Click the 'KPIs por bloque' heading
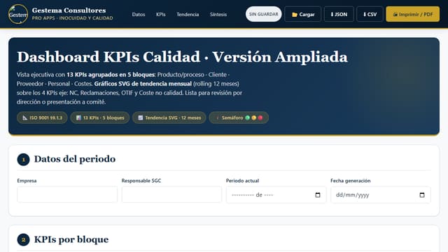Image resolution: width=448 pixels, height=252 pixels. click(x=71, y=239)
